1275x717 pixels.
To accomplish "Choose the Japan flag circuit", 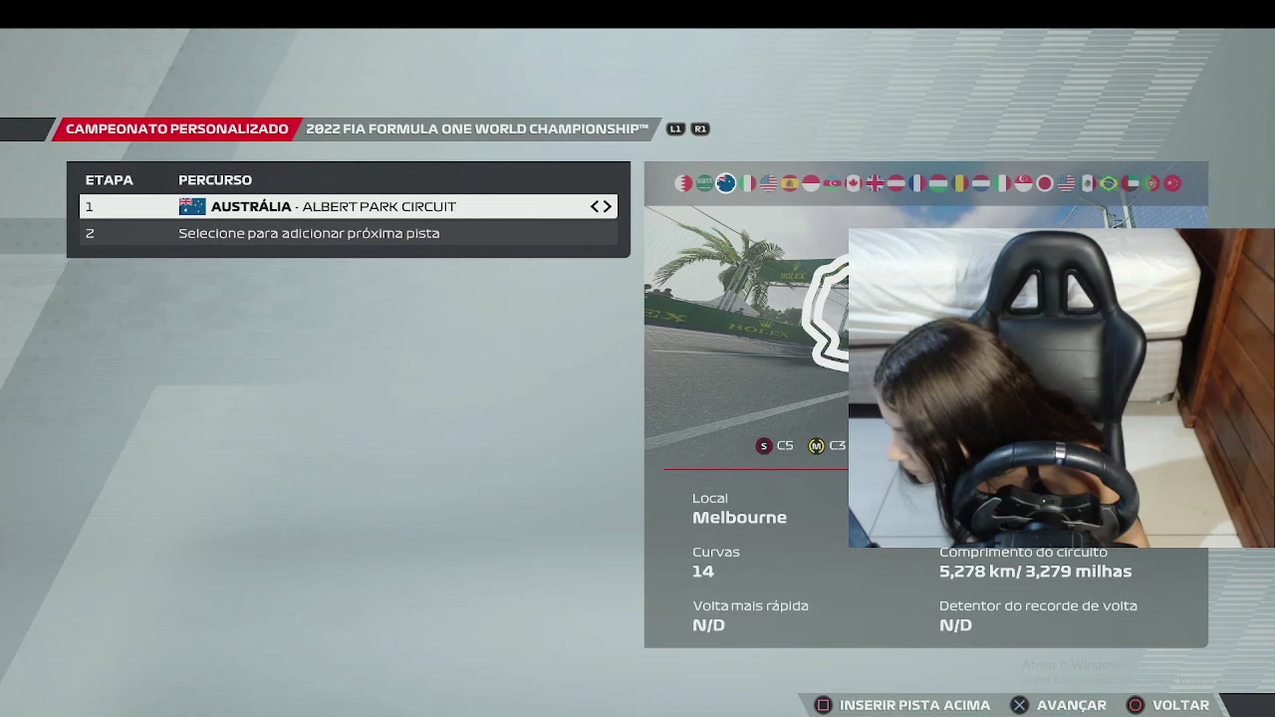I will (1045, 183).
